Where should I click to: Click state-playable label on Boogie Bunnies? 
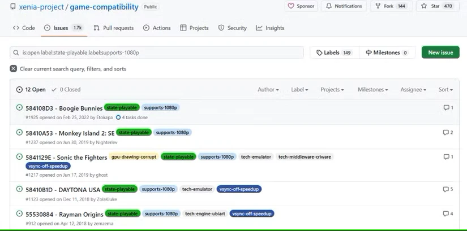[122, 108]
